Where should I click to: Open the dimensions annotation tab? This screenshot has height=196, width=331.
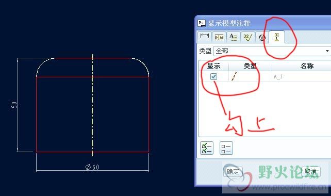205,37
